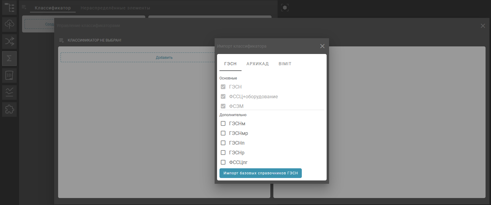The height and width of the screenshot is (205, 491).
Task: Open the puzzle piece plugins icon
Action: pos(9,109)
